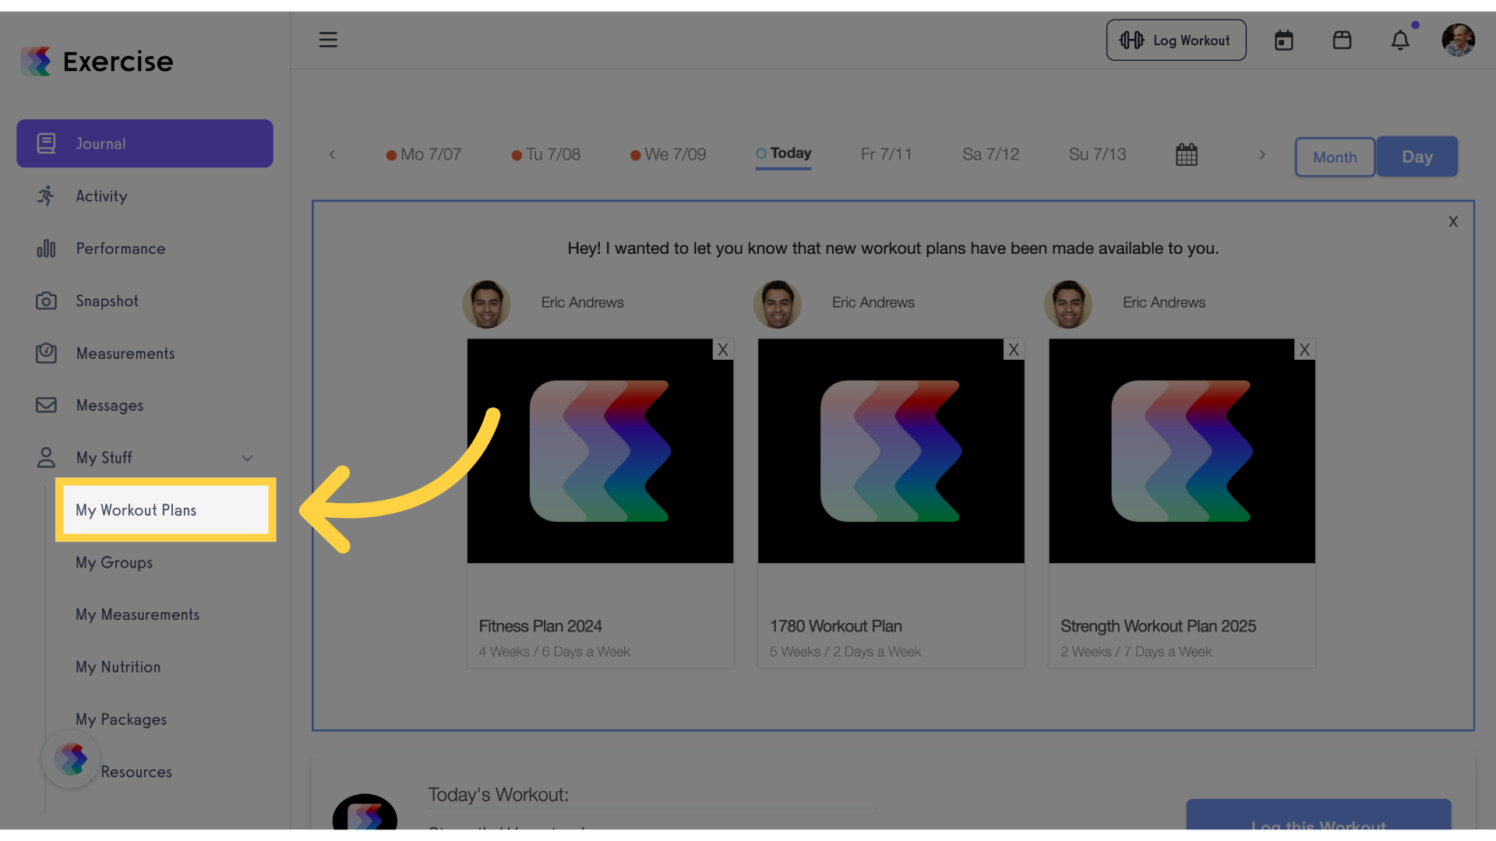Image resolution: width=1496 pixels, height=841 pixels.
Task: Click the Snapshot camera icon
Action: 46,301
